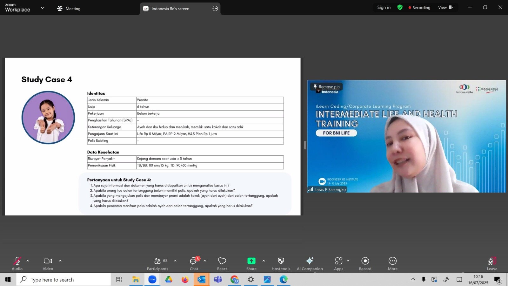Click the panel divider handle
This screenshot has width=508, height=286.
(305, 145)
